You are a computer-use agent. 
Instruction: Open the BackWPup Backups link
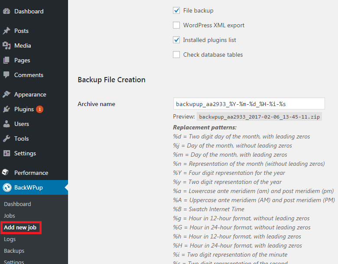[x=14, y=251]
